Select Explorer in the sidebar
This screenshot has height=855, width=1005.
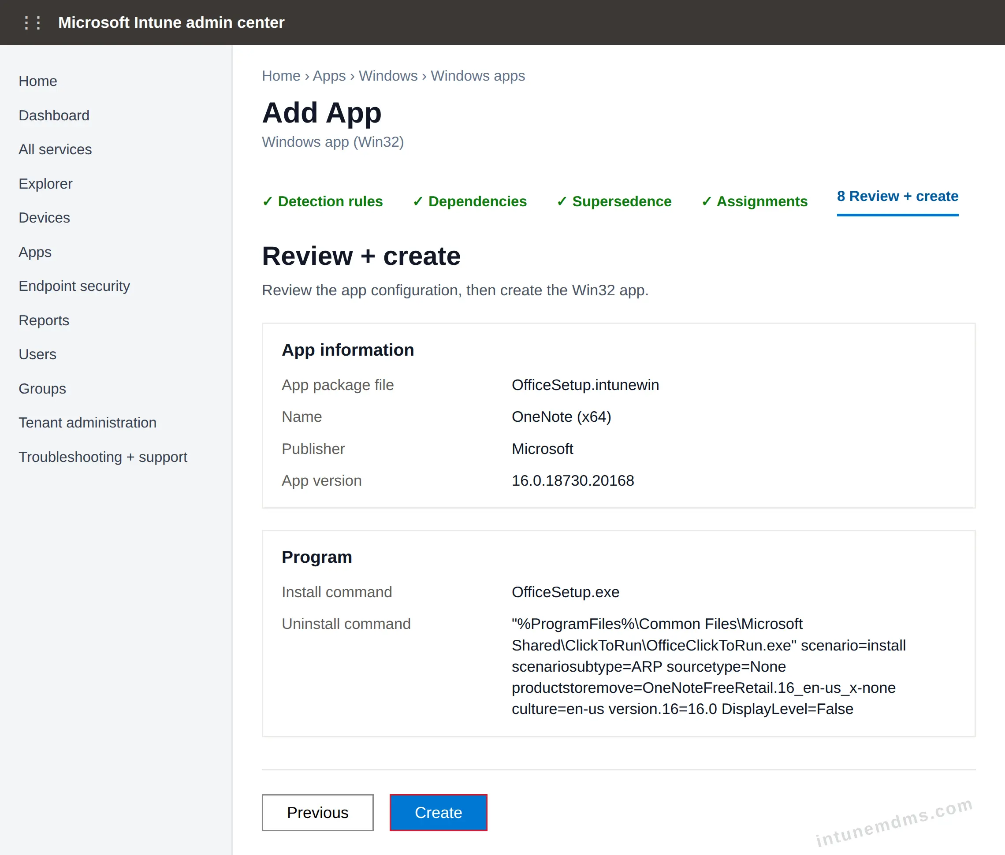(45, 184)
